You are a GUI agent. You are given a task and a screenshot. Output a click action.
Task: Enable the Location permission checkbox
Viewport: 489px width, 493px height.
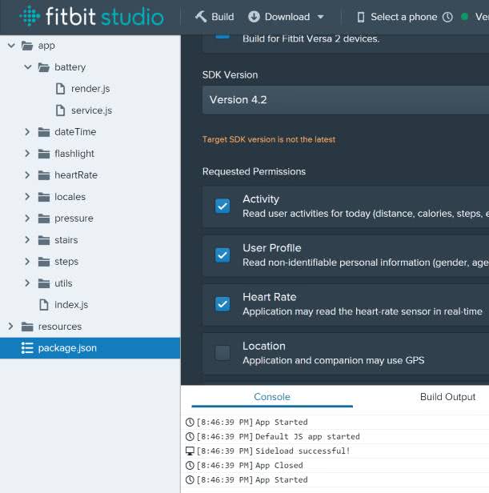point(222,352)
